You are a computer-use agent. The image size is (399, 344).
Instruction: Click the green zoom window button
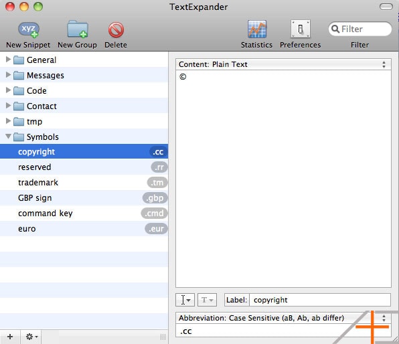[38, 7]
